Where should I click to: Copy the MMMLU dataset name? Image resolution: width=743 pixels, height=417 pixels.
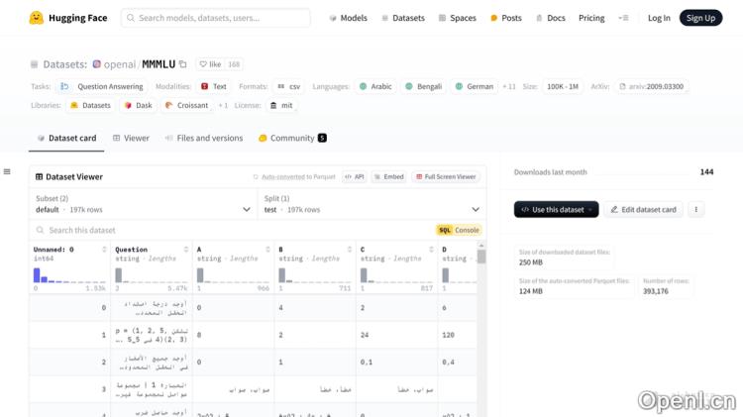(182, 64)
